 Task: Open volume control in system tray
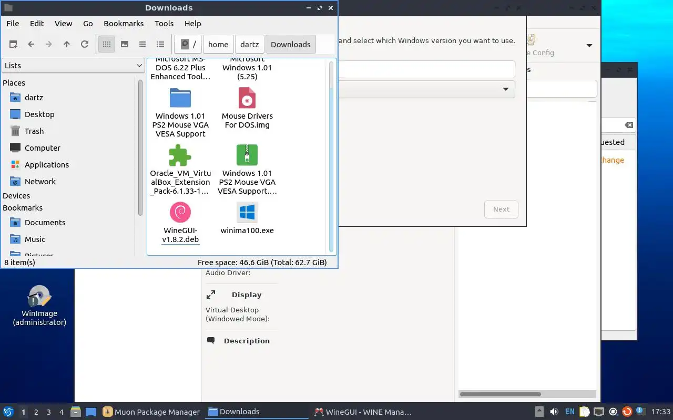click(x=554, y=412)
